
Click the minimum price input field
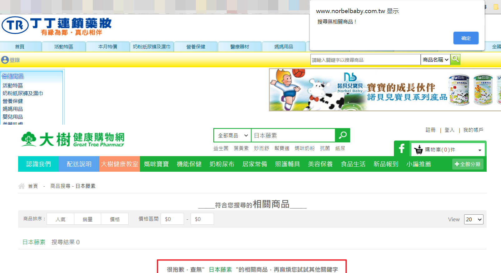[172, 219]
